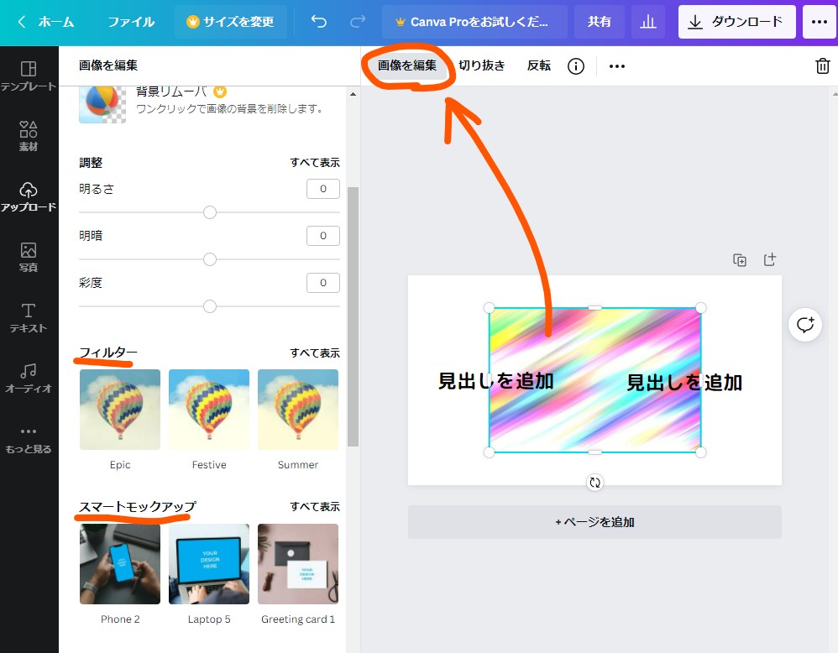The height and width of the screenshot is (653, 838).
Task: Click the side panel scrollbar thumb
Action: tap(353, 316)
